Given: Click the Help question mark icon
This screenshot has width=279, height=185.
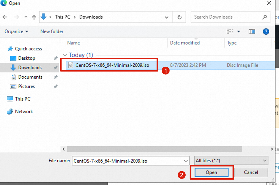Looking at the screenshot, I should click(x=266, y=31).
